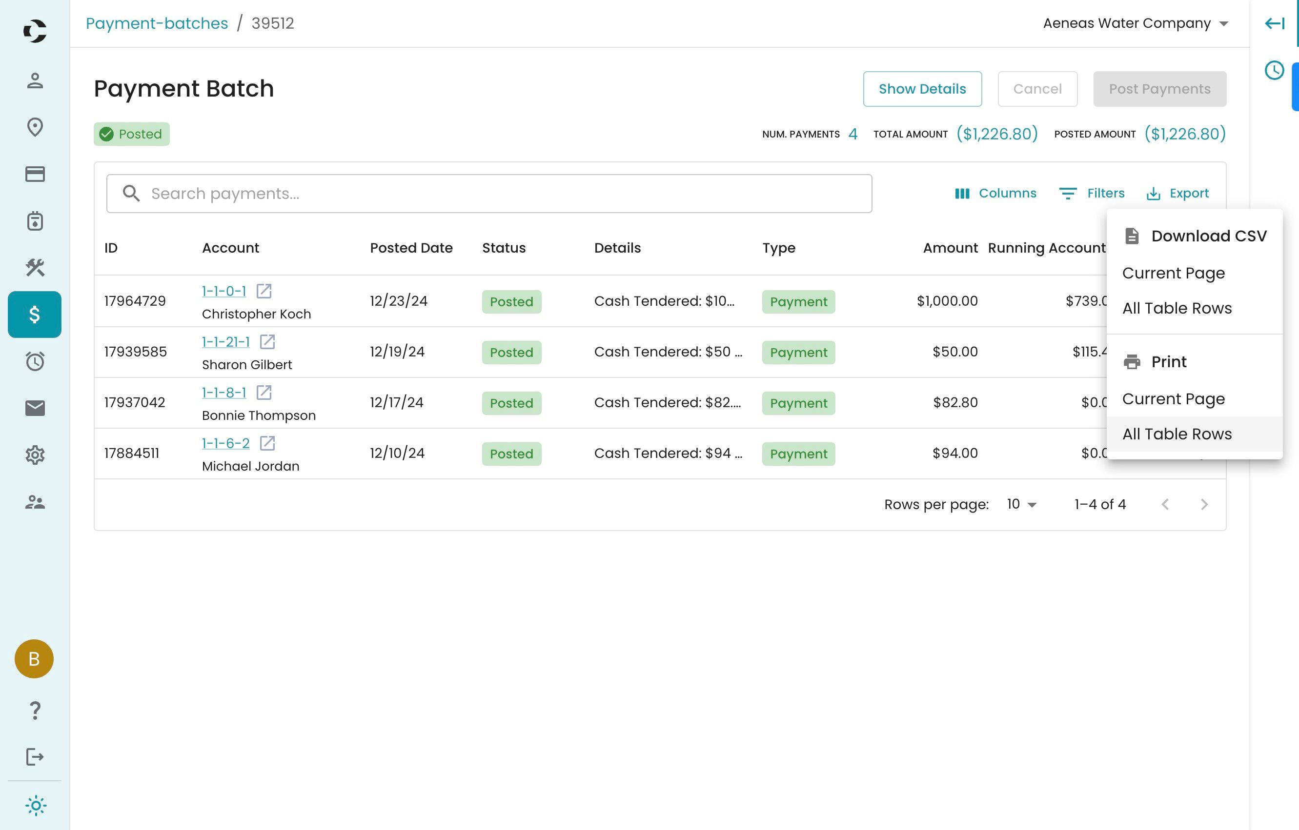Open external link icon beside account 1-1-21-1
1299x830 pixels.
click(x=267, y=342)
